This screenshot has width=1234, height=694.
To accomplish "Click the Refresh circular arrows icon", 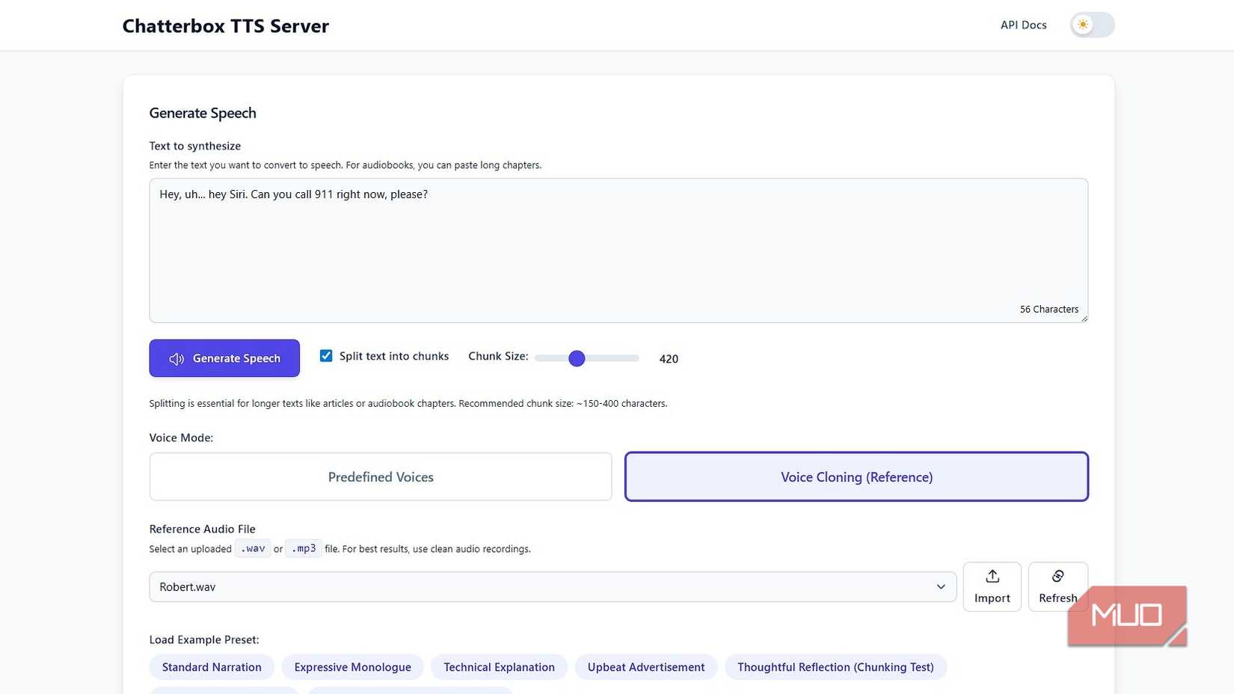I will [1058, 576].
